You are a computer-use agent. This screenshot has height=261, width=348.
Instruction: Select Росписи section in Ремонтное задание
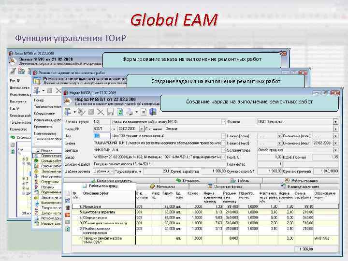[48, 187]
